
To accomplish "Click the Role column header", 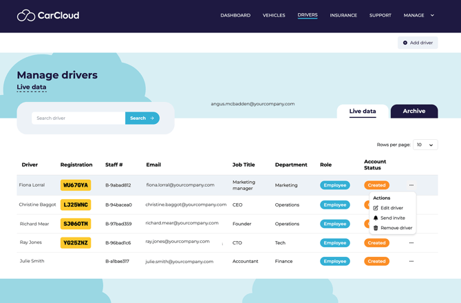I will [x=325, y=165].
